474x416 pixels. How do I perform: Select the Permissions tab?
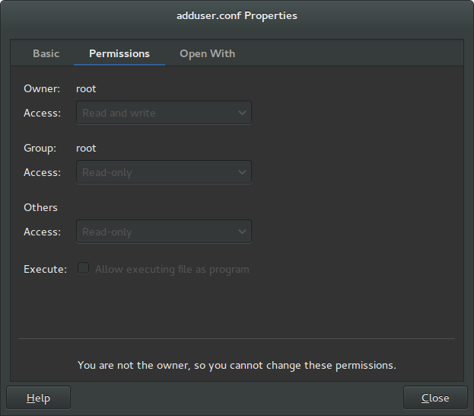click(x=119, y=53)
